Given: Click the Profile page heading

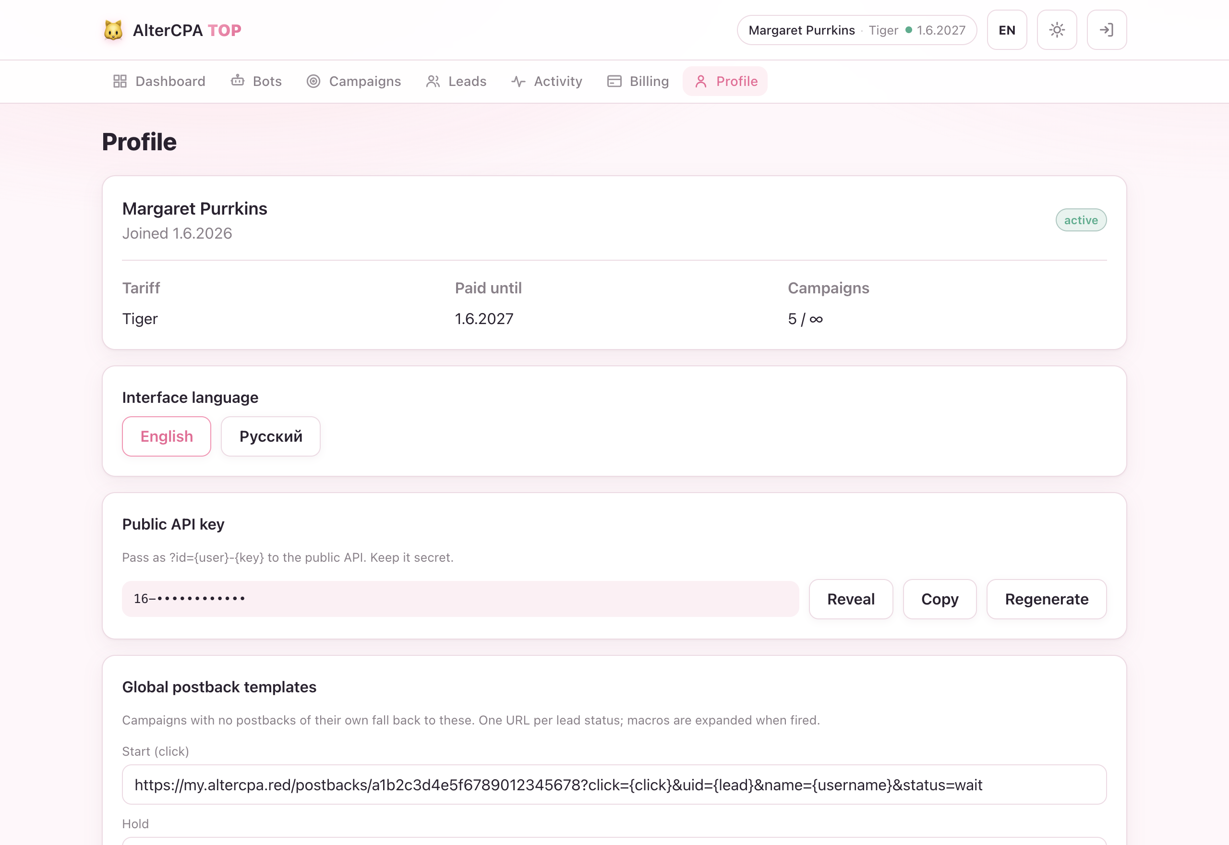Looking at the screenshot, I should pos(139,142).
